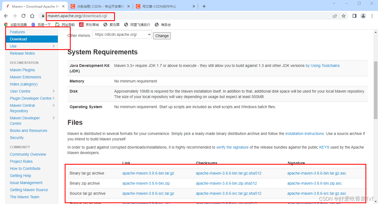
Task: Open the 谷歌浏览器 bookmark
Action: (x=16, y=25)
